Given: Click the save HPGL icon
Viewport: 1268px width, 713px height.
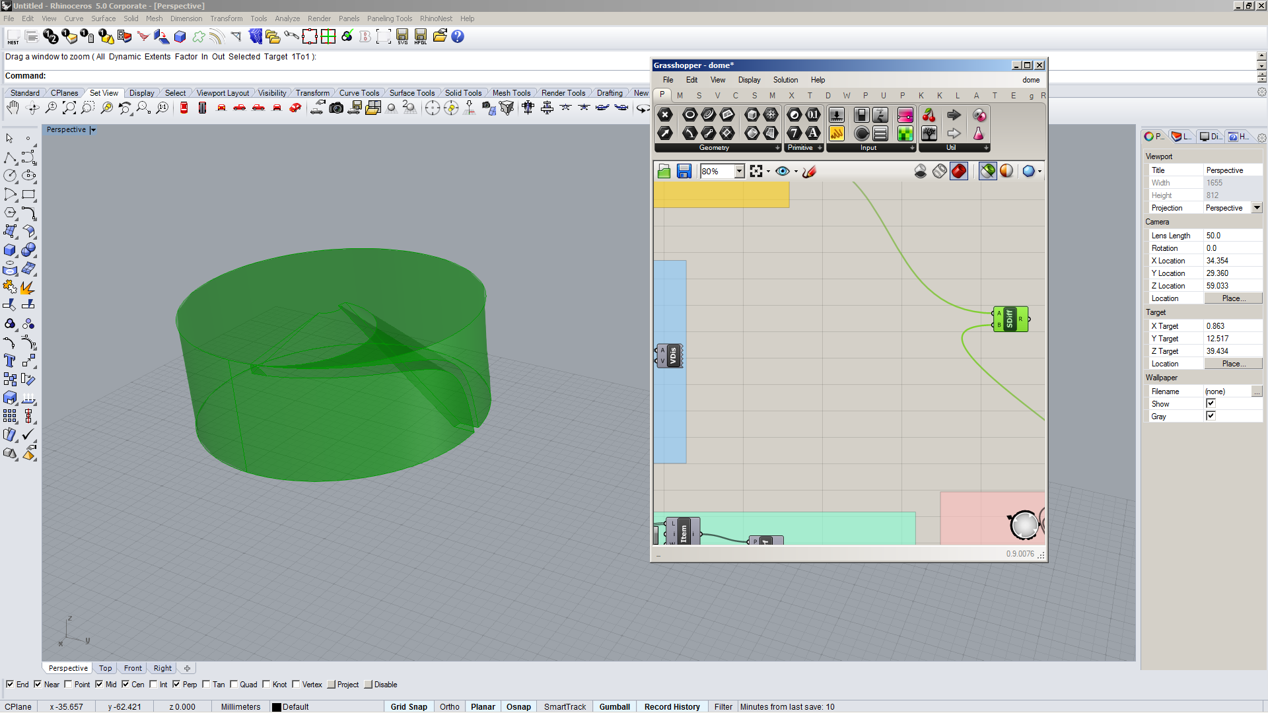Looking at the screenshot, I should click(x=421, y=36).
